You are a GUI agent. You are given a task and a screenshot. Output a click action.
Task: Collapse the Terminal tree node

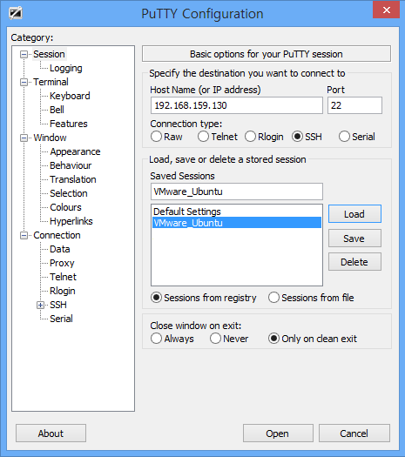(24, 82)
